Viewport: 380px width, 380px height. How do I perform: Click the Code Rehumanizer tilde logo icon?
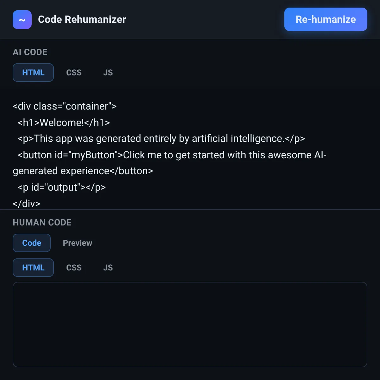point(22,20)
